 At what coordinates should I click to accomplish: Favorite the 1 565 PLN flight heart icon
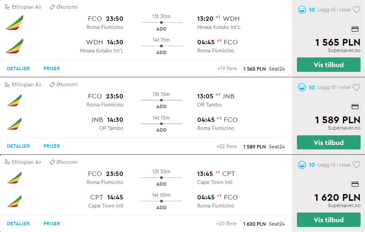tap(356, 9)
